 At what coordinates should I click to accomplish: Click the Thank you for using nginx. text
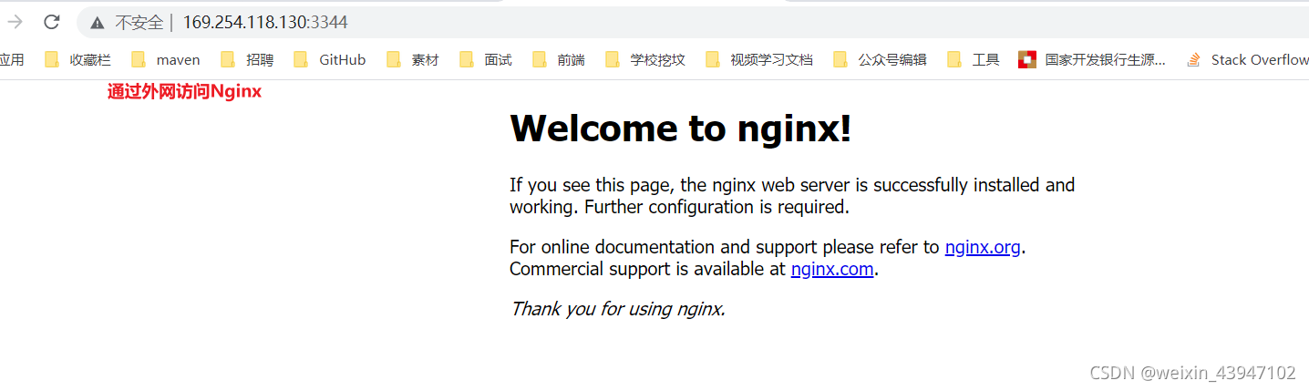point(617,309)
